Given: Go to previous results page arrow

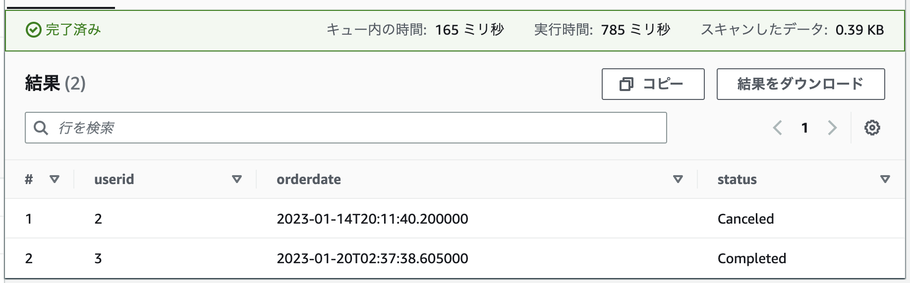Looking at the screenshot, I should coord(778,128).
